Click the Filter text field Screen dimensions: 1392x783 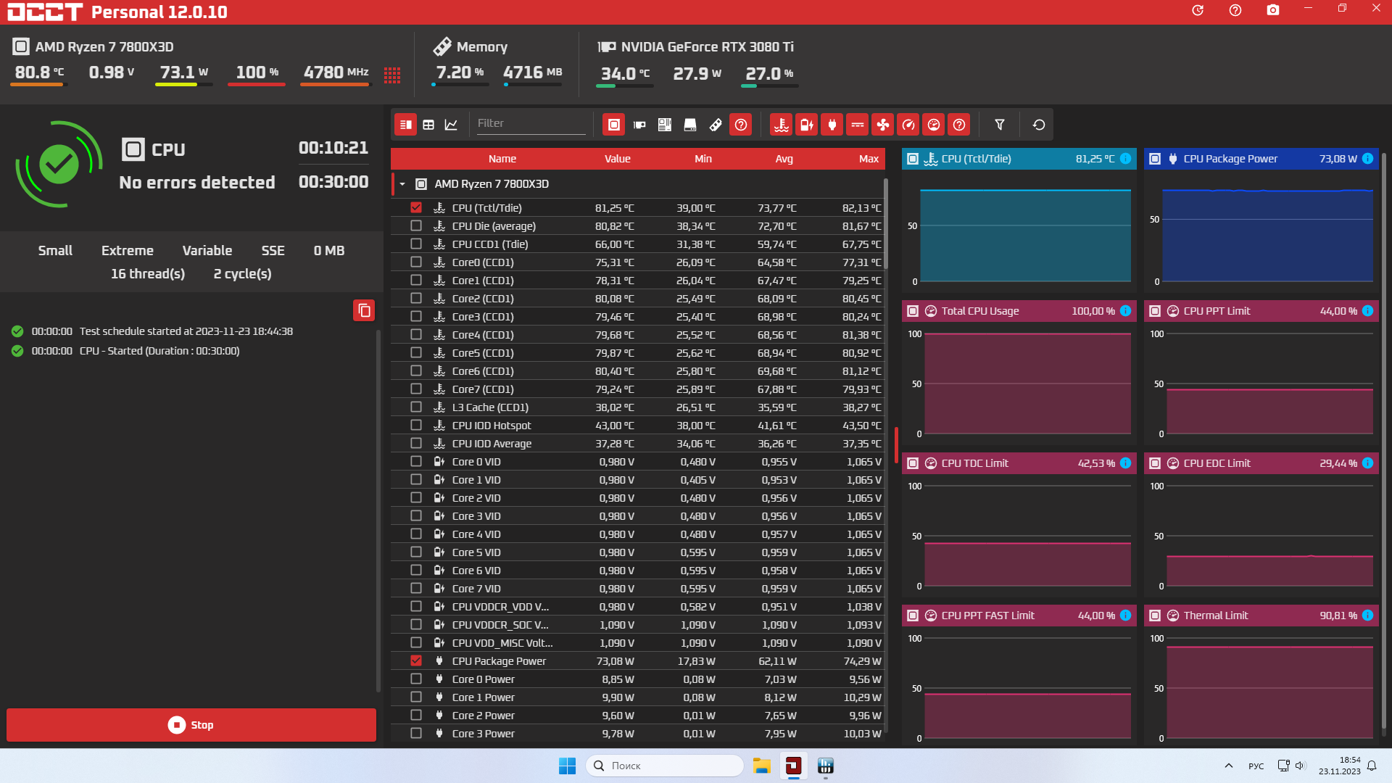coord(529,123)
